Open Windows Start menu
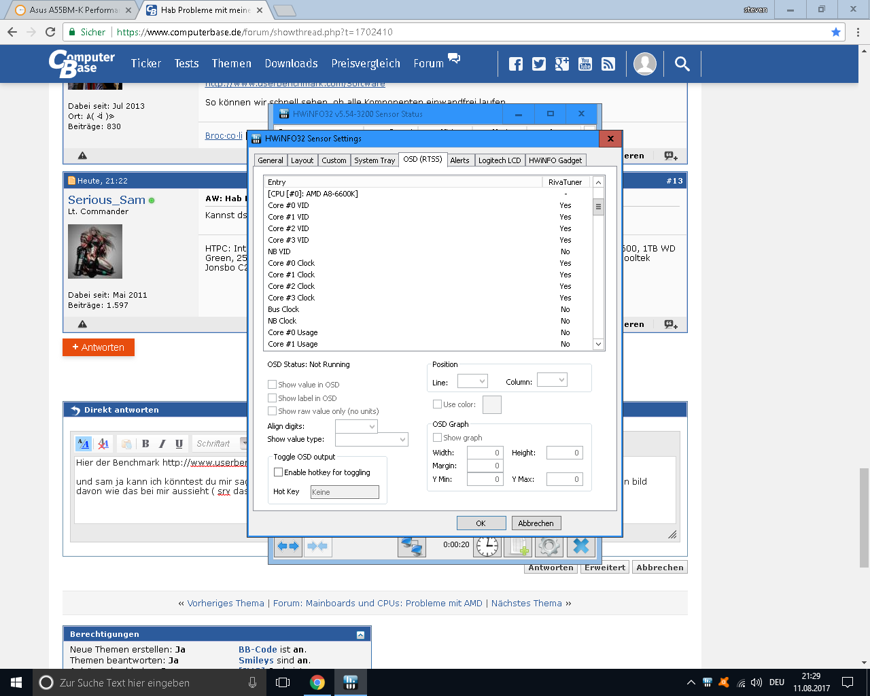 click(x=16, y=682)
